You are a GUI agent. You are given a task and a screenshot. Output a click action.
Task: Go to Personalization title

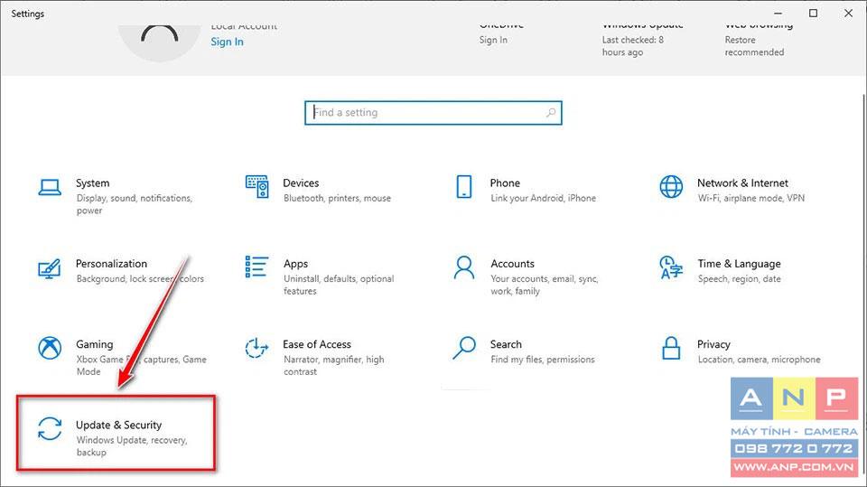(111, 264)
